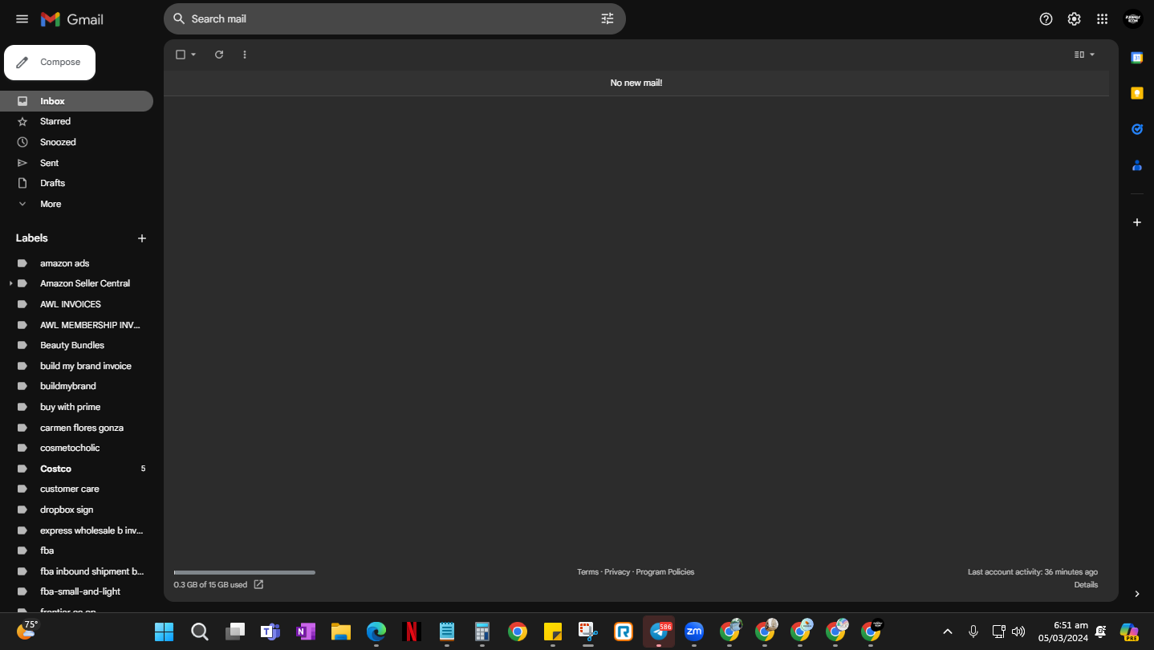Open taskbar clock and date

pos(1063,632)
